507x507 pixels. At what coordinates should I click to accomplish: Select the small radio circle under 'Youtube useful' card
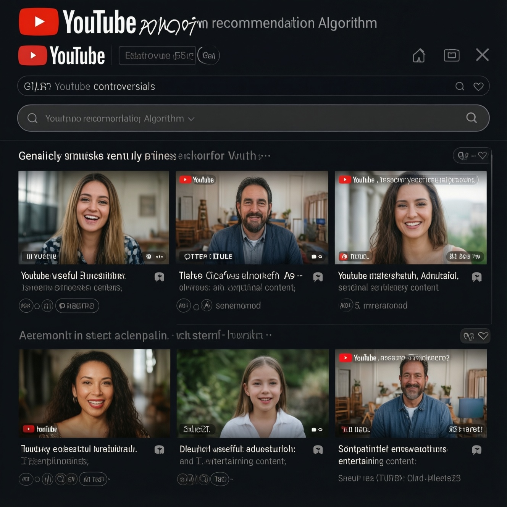(x=37, y=306)
